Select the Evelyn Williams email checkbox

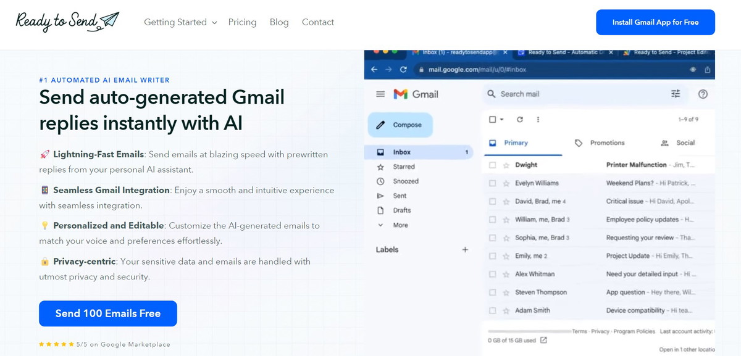click(492, 183)
